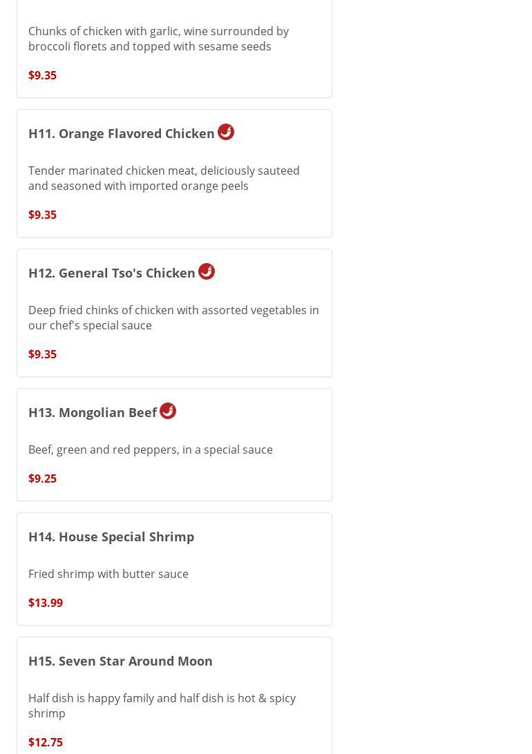This screenshot has height=754, width=532.
Task: Choose H14. House Special Shrimp title
Action: (111, 536)
